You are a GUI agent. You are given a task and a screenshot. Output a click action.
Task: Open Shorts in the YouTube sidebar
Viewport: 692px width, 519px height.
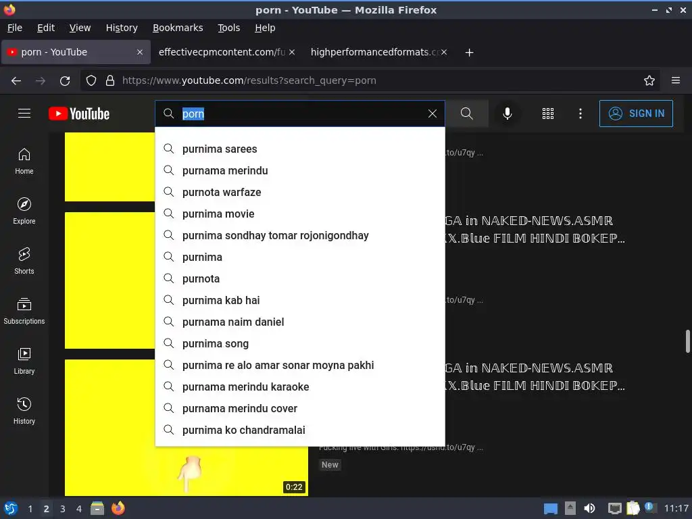pos(24,261)
